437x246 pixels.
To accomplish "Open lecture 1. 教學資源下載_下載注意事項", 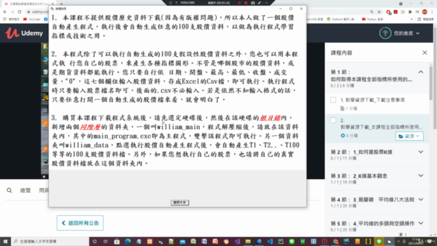I will [x=372, y=100].
